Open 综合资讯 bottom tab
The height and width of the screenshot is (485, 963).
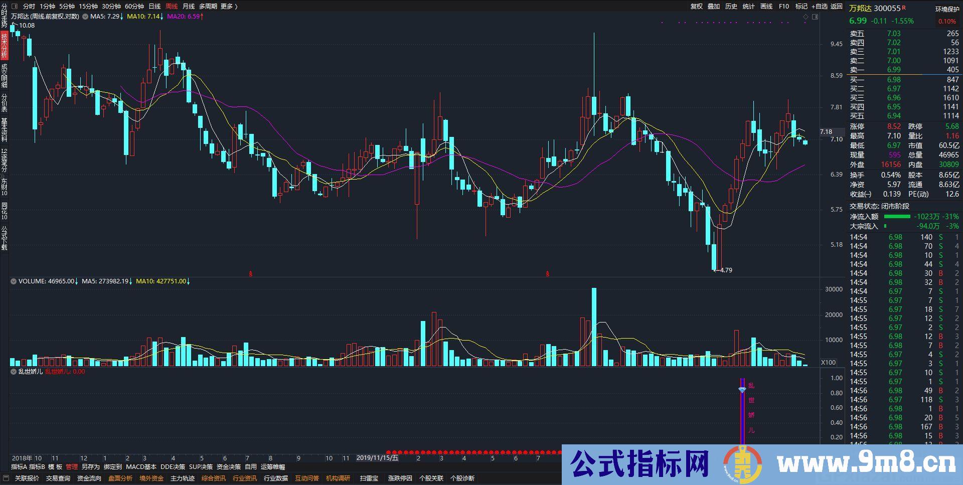pos(214,478)
